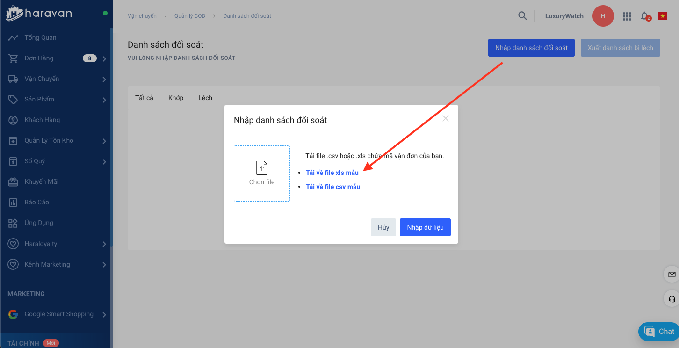679x348 pixels.
Task: Click the Mới badge next to TÀI CHÍNH
Action: (51, 343)
